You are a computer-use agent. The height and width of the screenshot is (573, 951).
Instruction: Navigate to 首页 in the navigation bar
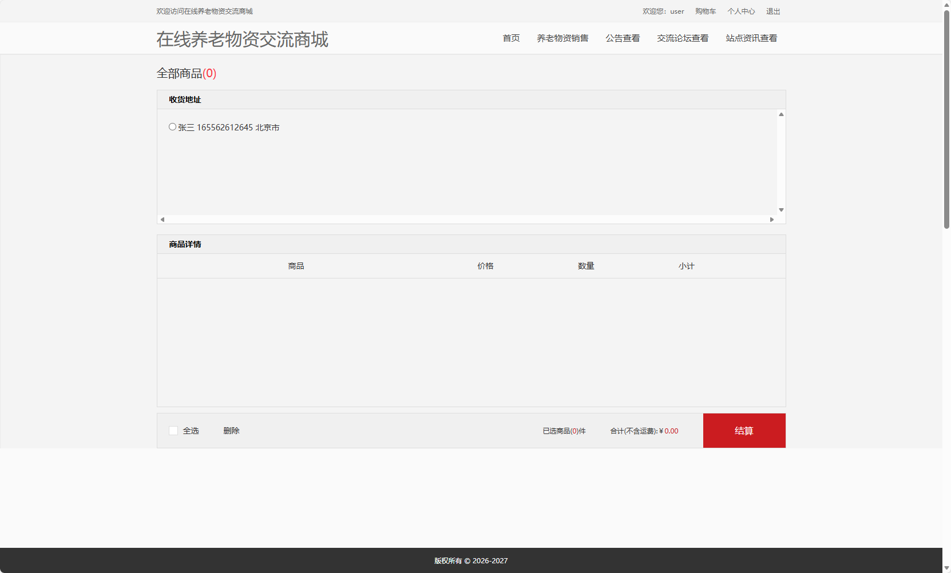pos(511,38)
